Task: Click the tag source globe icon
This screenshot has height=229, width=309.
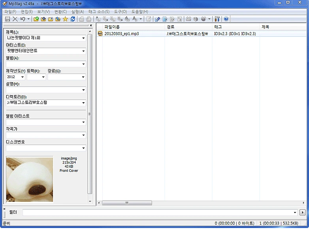Action: click(x=196, y=19)
